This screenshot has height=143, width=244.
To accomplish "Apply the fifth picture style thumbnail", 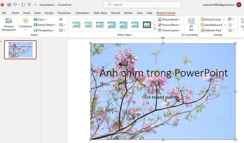I will (124, 25).
